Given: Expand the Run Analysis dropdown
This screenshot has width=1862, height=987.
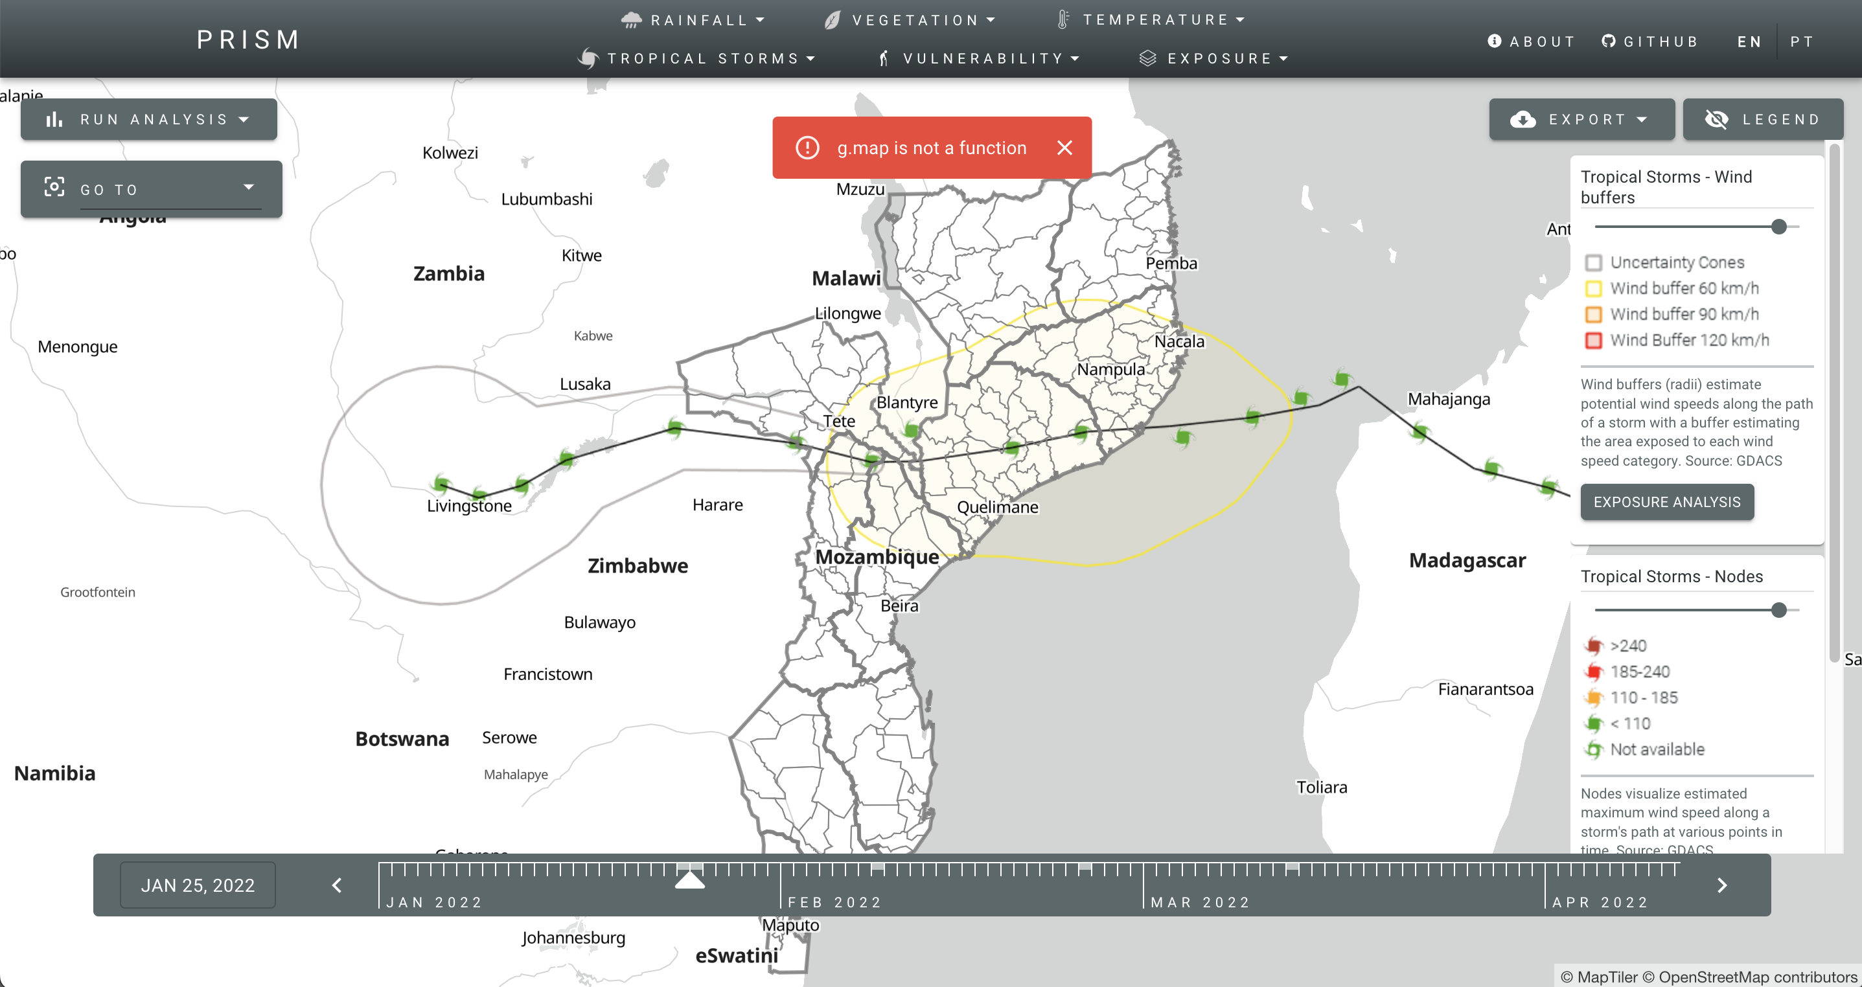Looking at the screenshot, I should (x=149, y=119).
